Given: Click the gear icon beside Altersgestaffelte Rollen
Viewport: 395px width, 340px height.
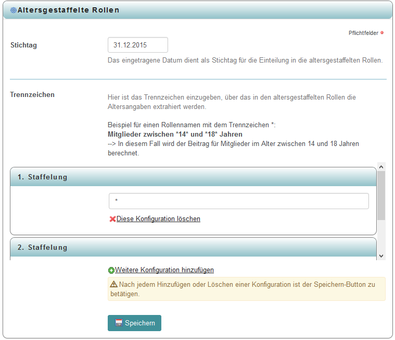Looking at the screenshot, I should pyautogui.click(x=14, y=10).
